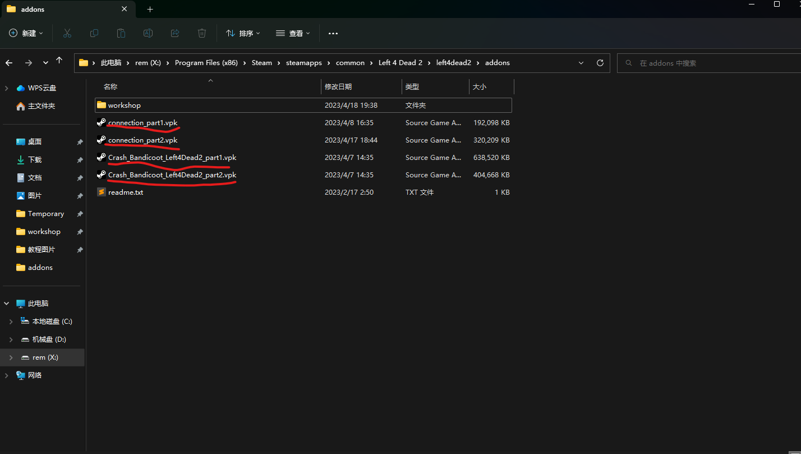Open 主文件夹 home in sidebar
Viewport: 801px width, 454px height.
(x=42, y=106)
